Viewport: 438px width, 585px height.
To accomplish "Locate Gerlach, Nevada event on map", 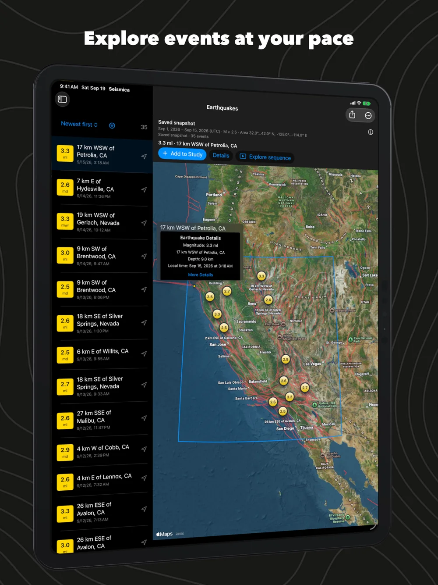I will pyautogui.click(x=144, y=223).
